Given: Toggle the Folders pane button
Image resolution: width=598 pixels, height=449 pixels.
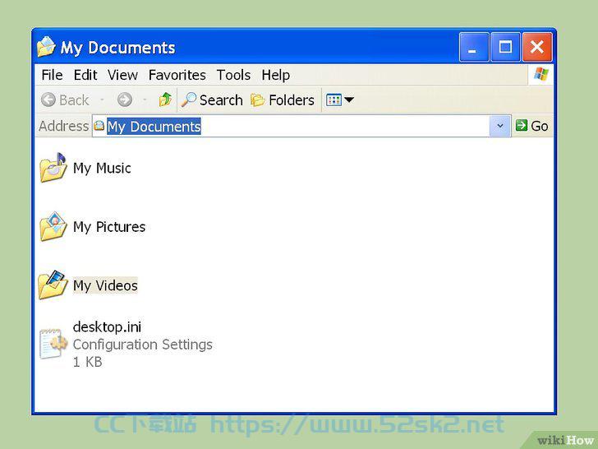Looking at the screenshot, I should point(283,100).
